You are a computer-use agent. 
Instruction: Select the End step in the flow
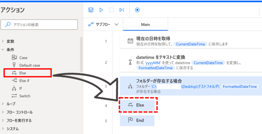[137, 120]
